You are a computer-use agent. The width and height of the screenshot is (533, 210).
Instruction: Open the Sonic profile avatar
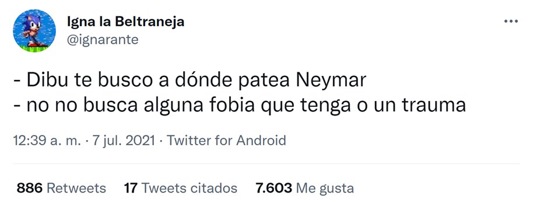(x=34, y=30)
